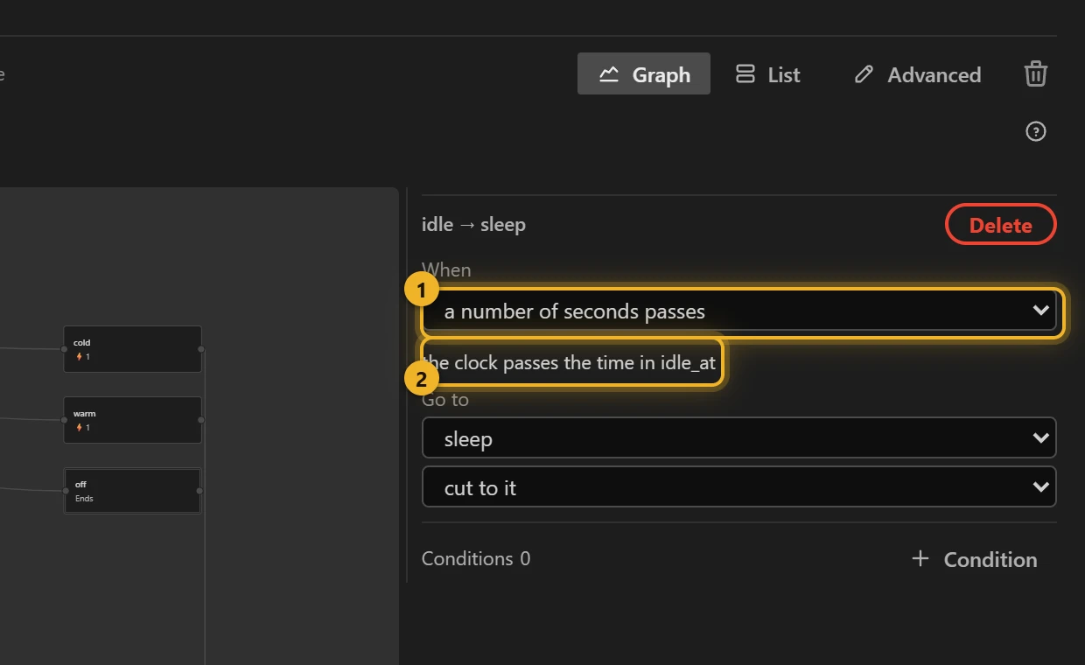
Task: Delete the idle → sleep transition
Action: (1001, 225)
